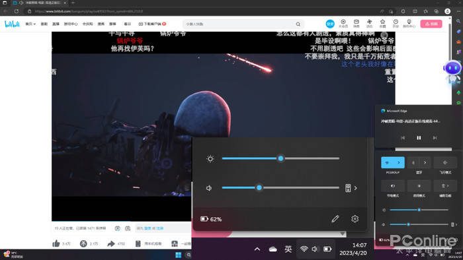Toggle the airplane mode 飞行模式 tile

tap(445, 162)
